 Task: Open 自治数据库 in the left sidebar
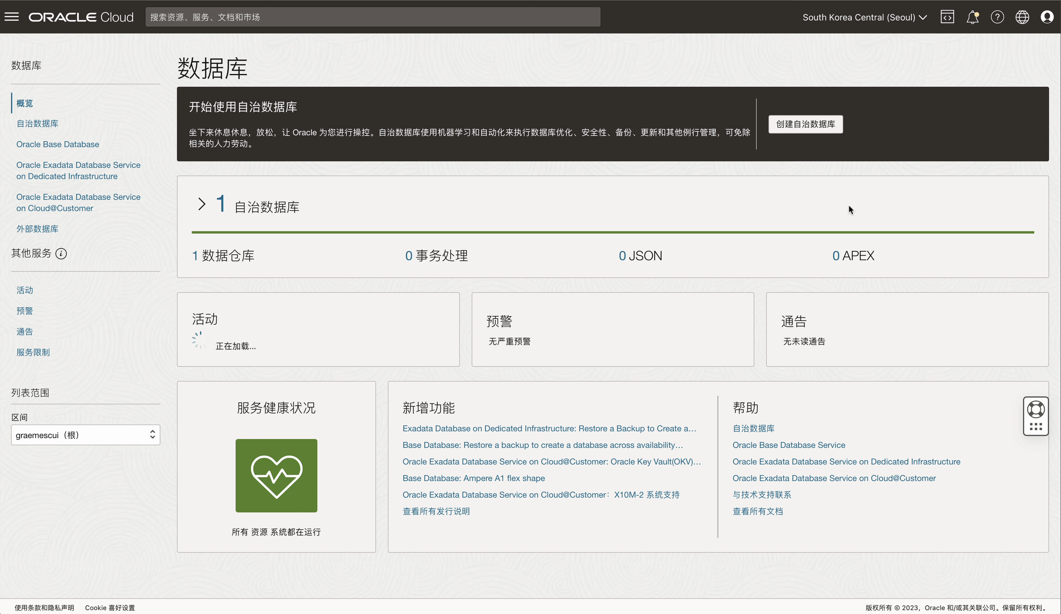37,123
